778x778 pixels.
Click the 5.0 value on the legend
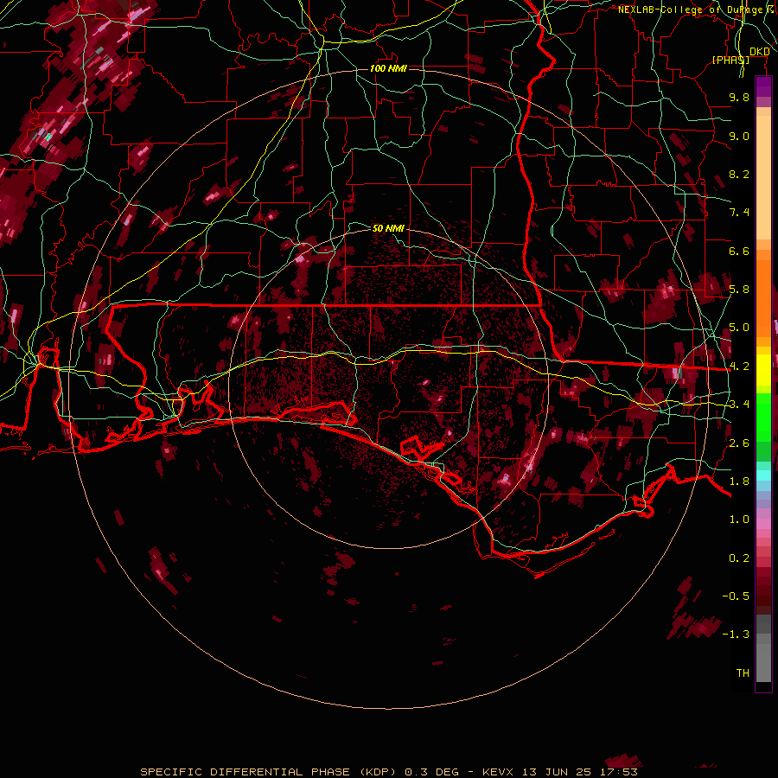point(739,328)
